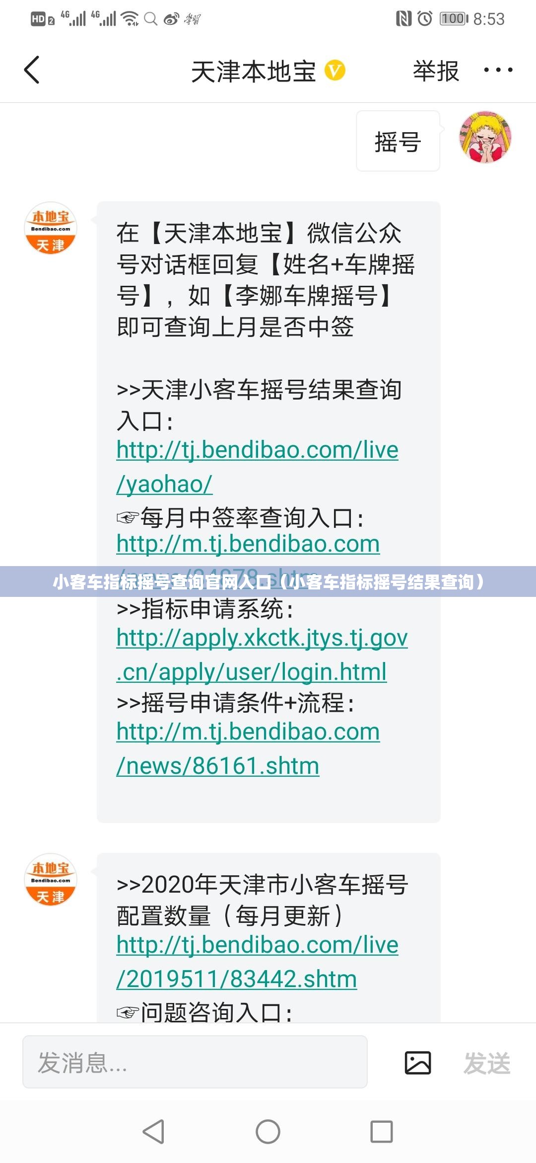Open the three-dot more options menu
The width and height of the screenshot is (536, 1163).
click(x=498, y=70)
